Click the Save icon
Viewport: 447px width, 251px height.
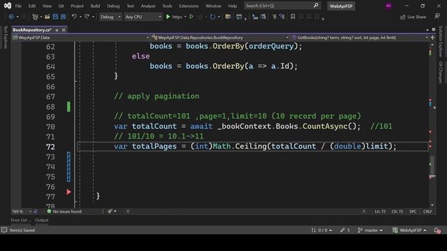tap(55, 17)
